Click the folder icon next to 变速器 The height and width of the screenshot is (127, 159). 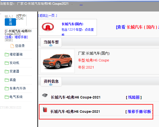pyautogui.click(x=7, y=71)
